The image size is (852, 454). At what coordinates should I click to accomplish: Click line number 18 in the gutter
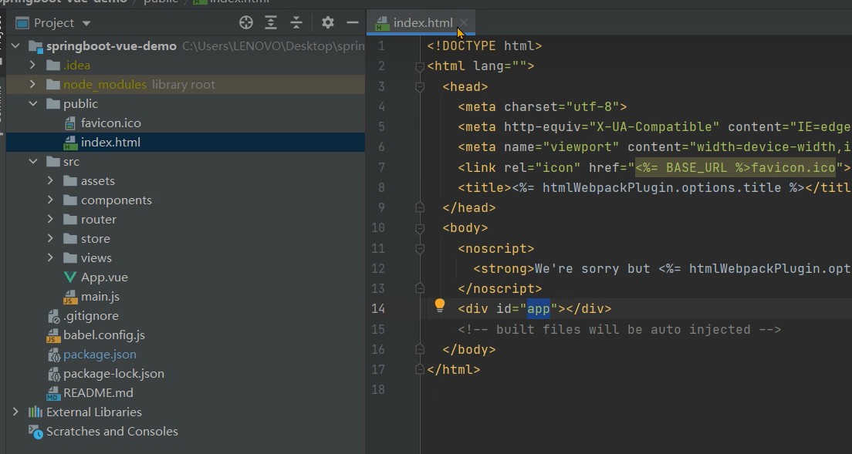click(x=378, y=389)
